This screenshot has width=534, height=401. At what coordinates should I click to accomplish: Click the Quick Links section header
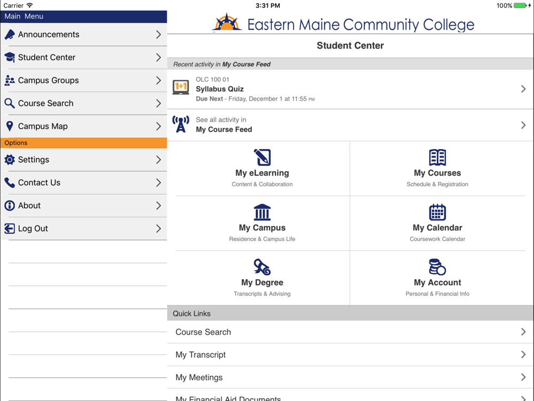(350, 313)
